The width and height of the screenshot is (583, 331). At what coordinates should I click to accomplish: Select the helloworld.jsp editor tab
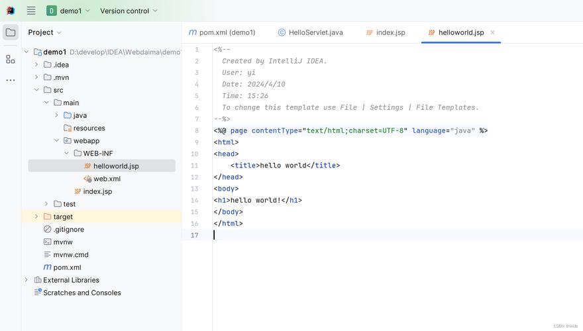[x=461, y=32]
